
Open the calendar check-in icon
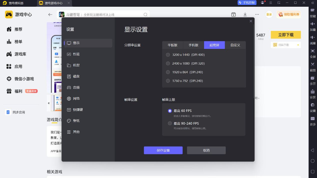click(x=233, y=14)
